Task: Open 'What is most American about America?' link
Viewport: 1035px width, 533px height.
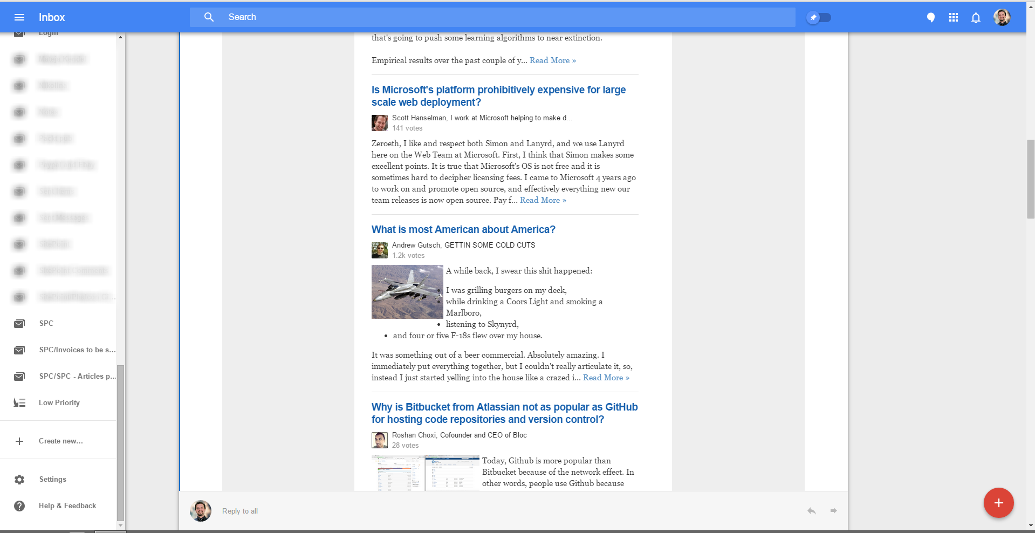Action: click(463, 229)
